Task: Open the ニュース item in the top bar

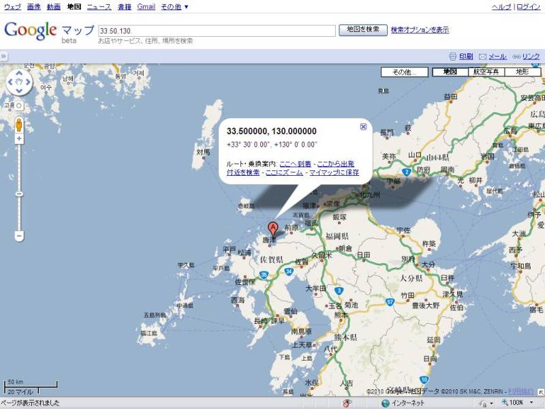Action: pyautogui.click(x=99, y=7)
